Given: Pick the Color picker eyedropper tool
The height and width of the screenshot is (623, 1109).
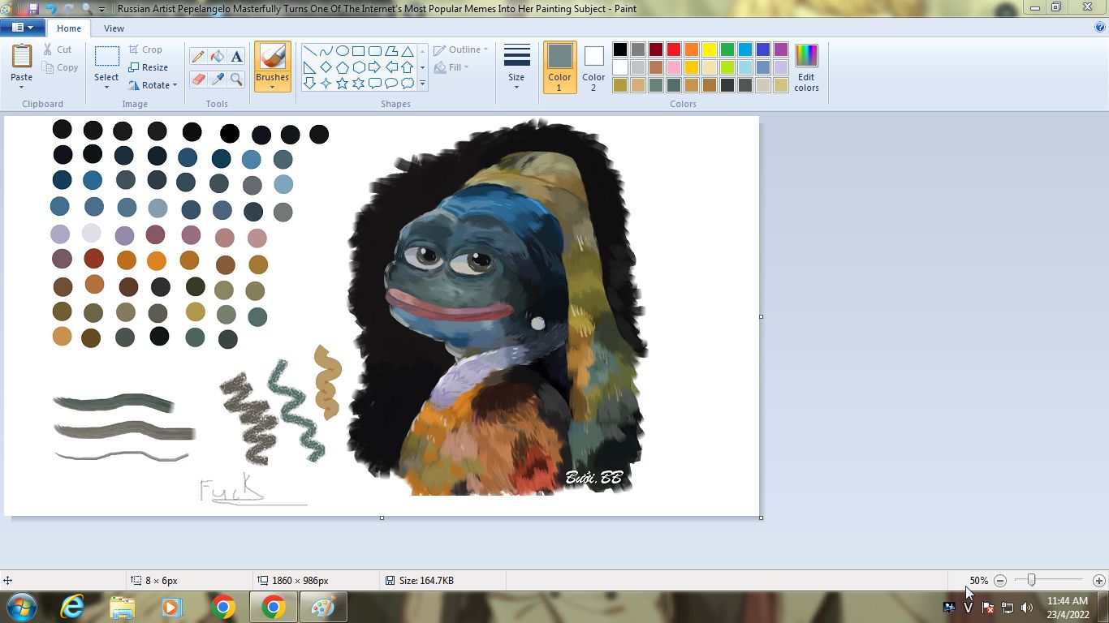Looking at the screenshot, I should (x=217, y=79).
